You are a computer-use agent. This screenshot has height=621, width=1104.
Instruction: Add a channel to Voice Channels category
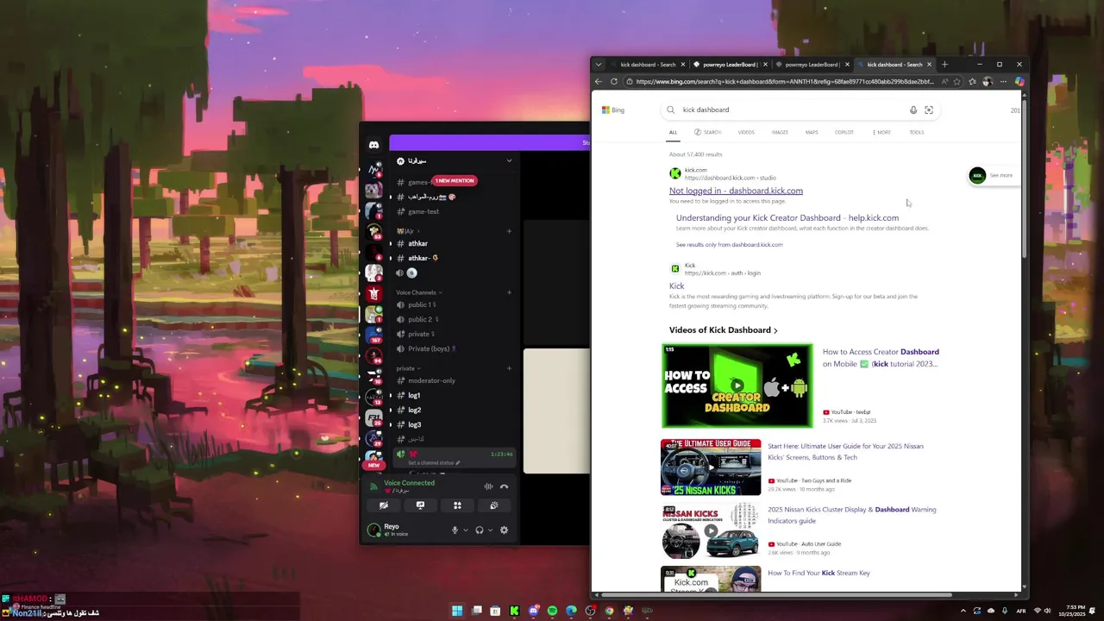pyautogui.click(x=509, y=292)
